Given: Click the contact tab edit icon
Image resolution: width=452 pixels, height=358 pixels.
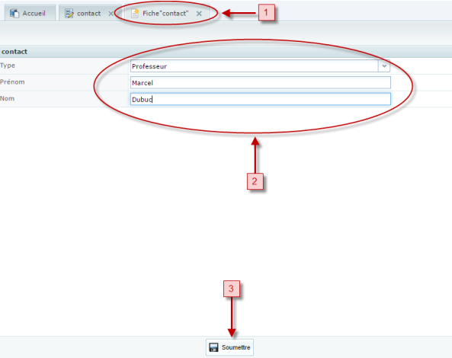Looking at the screenshot, I should 69,14.
